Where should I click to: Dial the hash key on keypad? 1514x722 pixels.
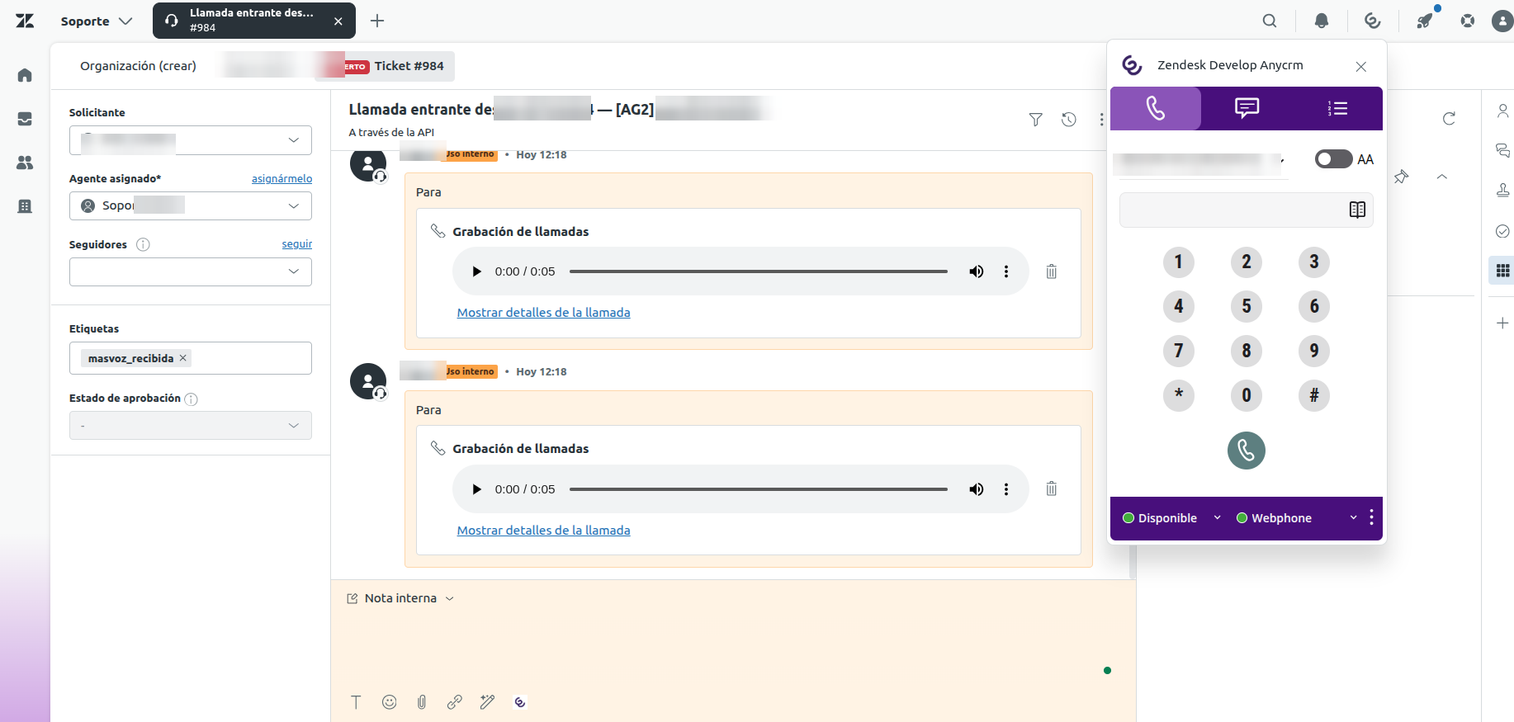(x=1313, y=395)
